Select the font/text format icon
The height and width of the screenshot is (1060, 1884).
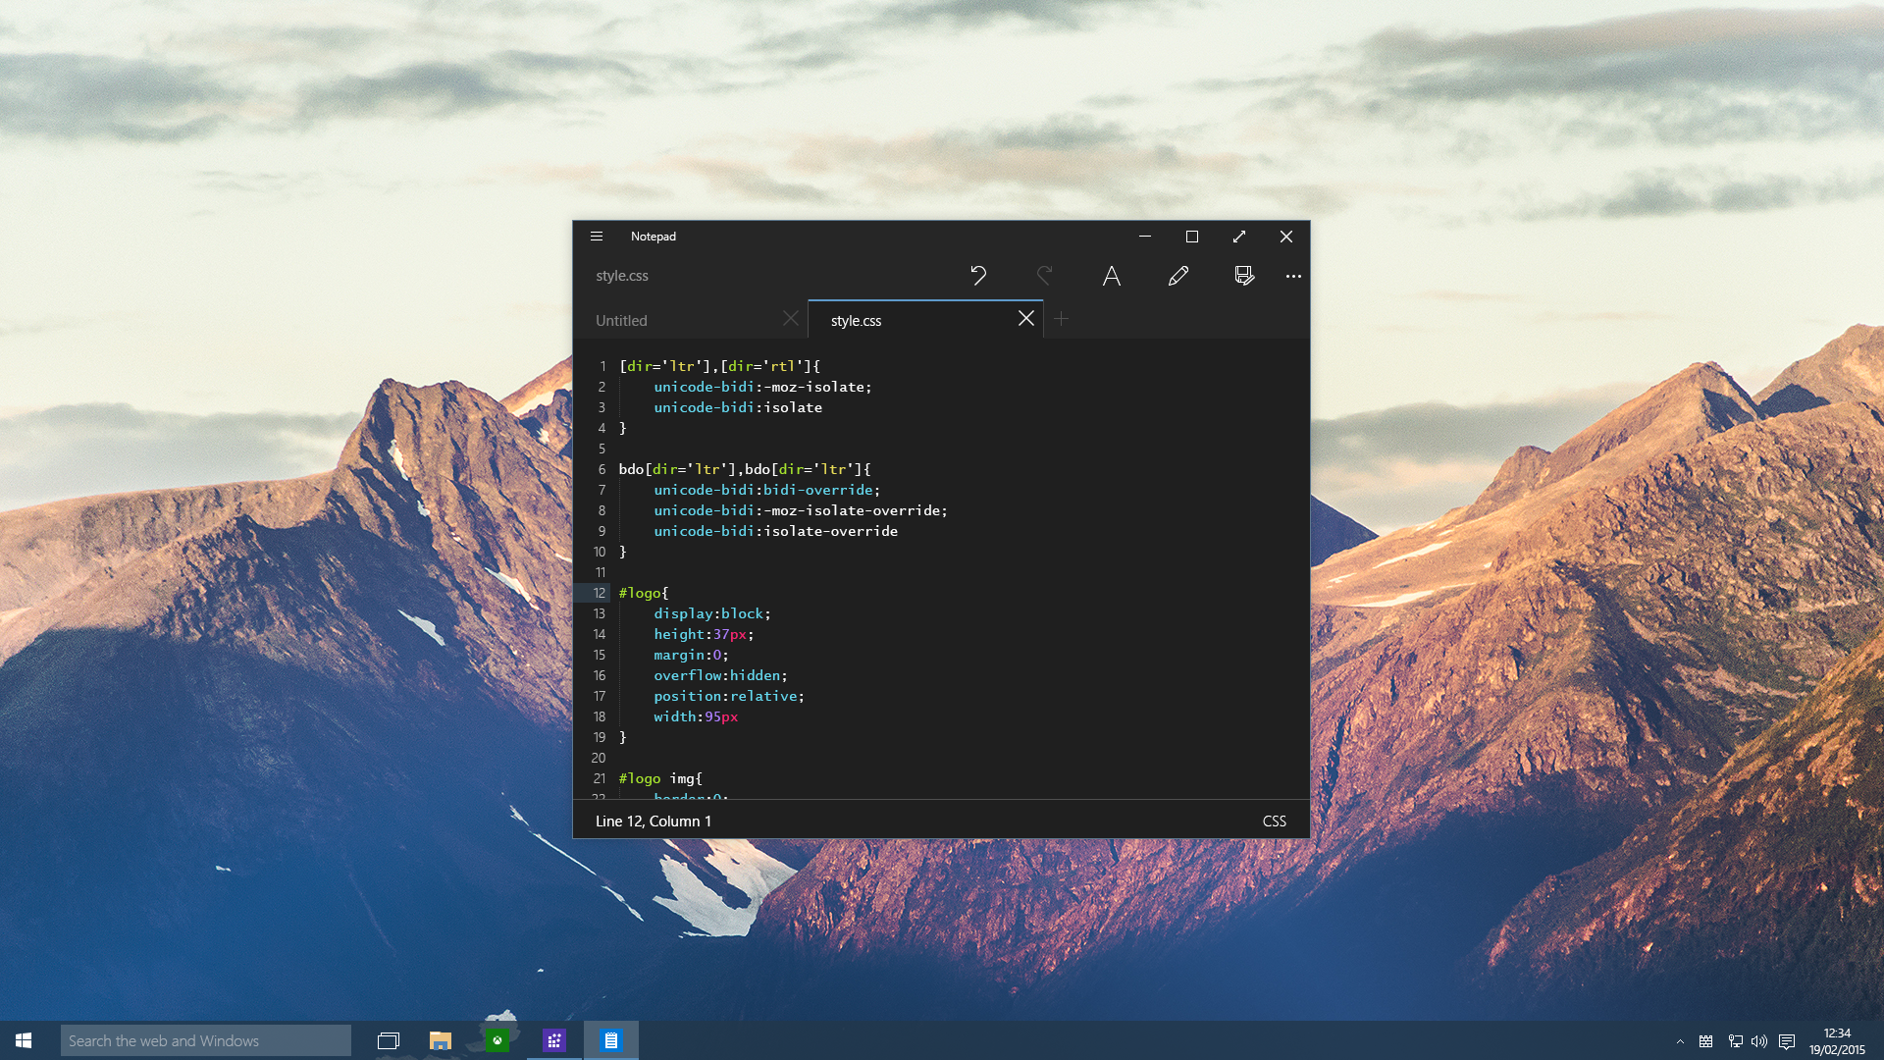point(1110,275)
